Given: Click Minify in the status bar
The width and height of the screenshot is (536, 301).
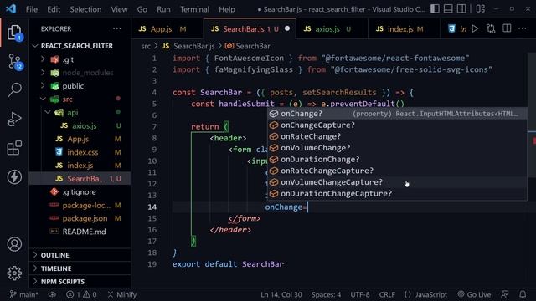Looking at the screenshot, I should pos(122,294).
